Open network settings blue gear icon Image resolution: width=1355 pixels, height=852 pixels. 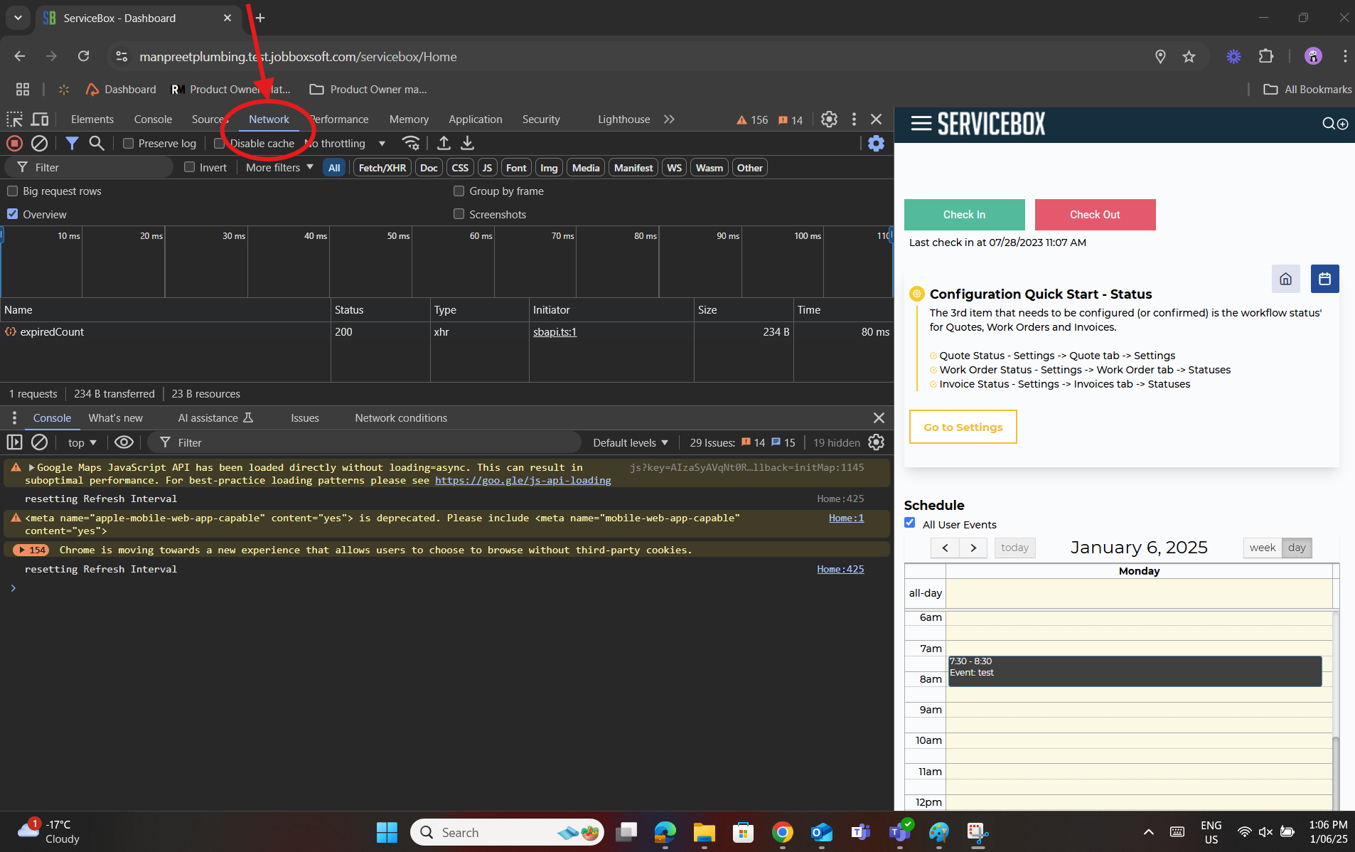(x=876, y=144)
